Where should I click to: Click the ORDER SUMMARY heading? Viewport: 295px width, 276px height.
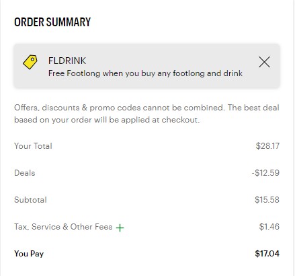tap(52, 22)
